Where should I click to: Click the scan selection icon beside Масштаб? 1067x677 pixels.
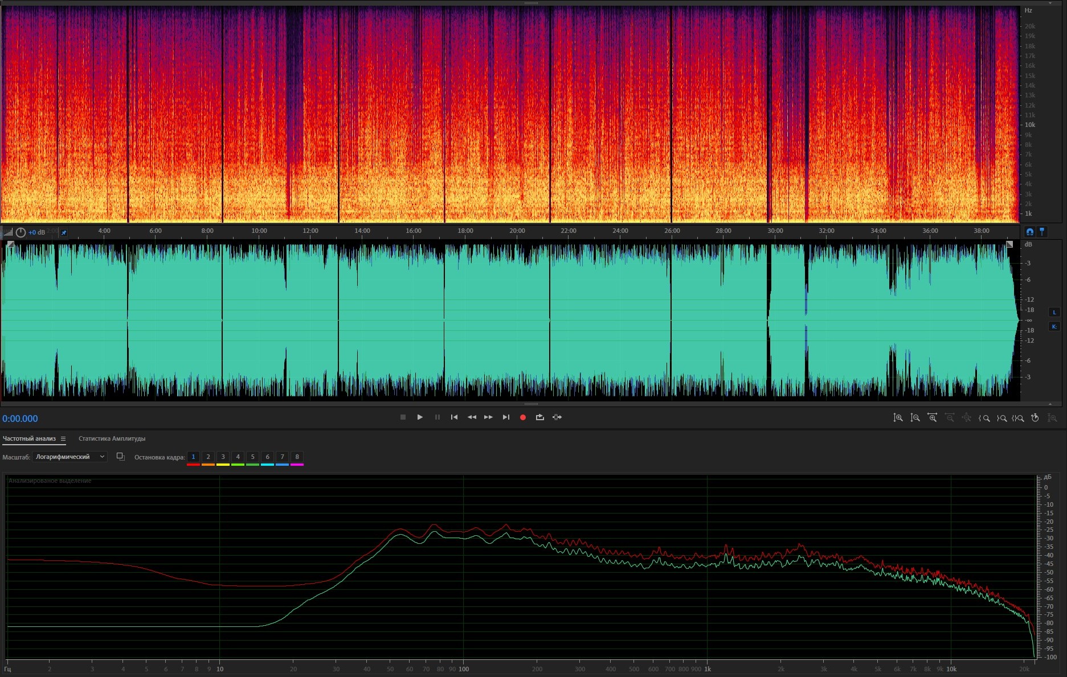click(120, 457)
